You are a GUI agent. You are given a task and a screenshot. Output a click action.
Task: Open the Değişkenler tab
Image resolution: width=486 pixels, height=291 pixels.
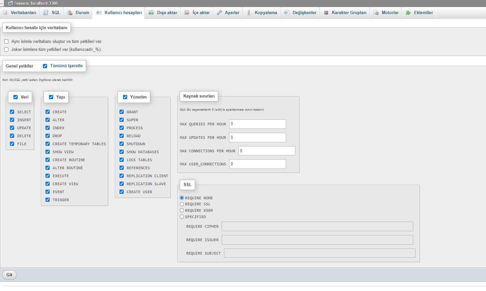coord(304,13)
